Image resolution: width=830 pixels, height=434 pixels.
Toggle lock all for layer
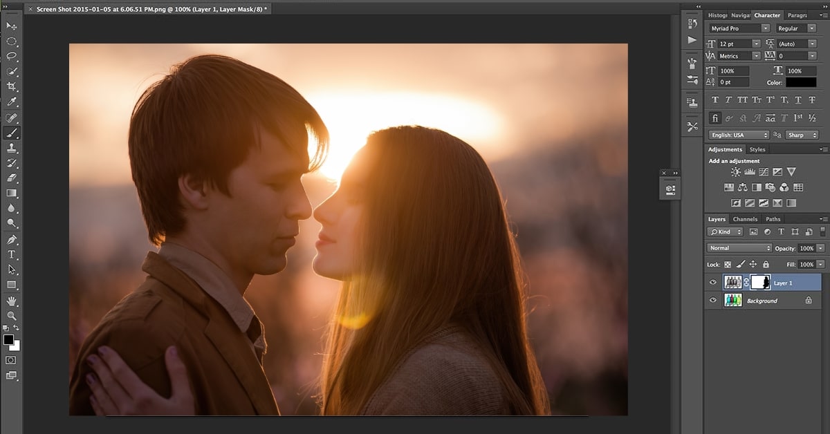pyautogui.click(x=766, y=264)
